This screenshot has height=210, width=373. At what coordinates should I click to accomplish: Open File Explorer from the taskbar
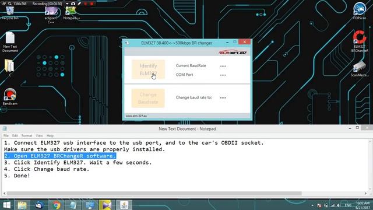point(22,205)
